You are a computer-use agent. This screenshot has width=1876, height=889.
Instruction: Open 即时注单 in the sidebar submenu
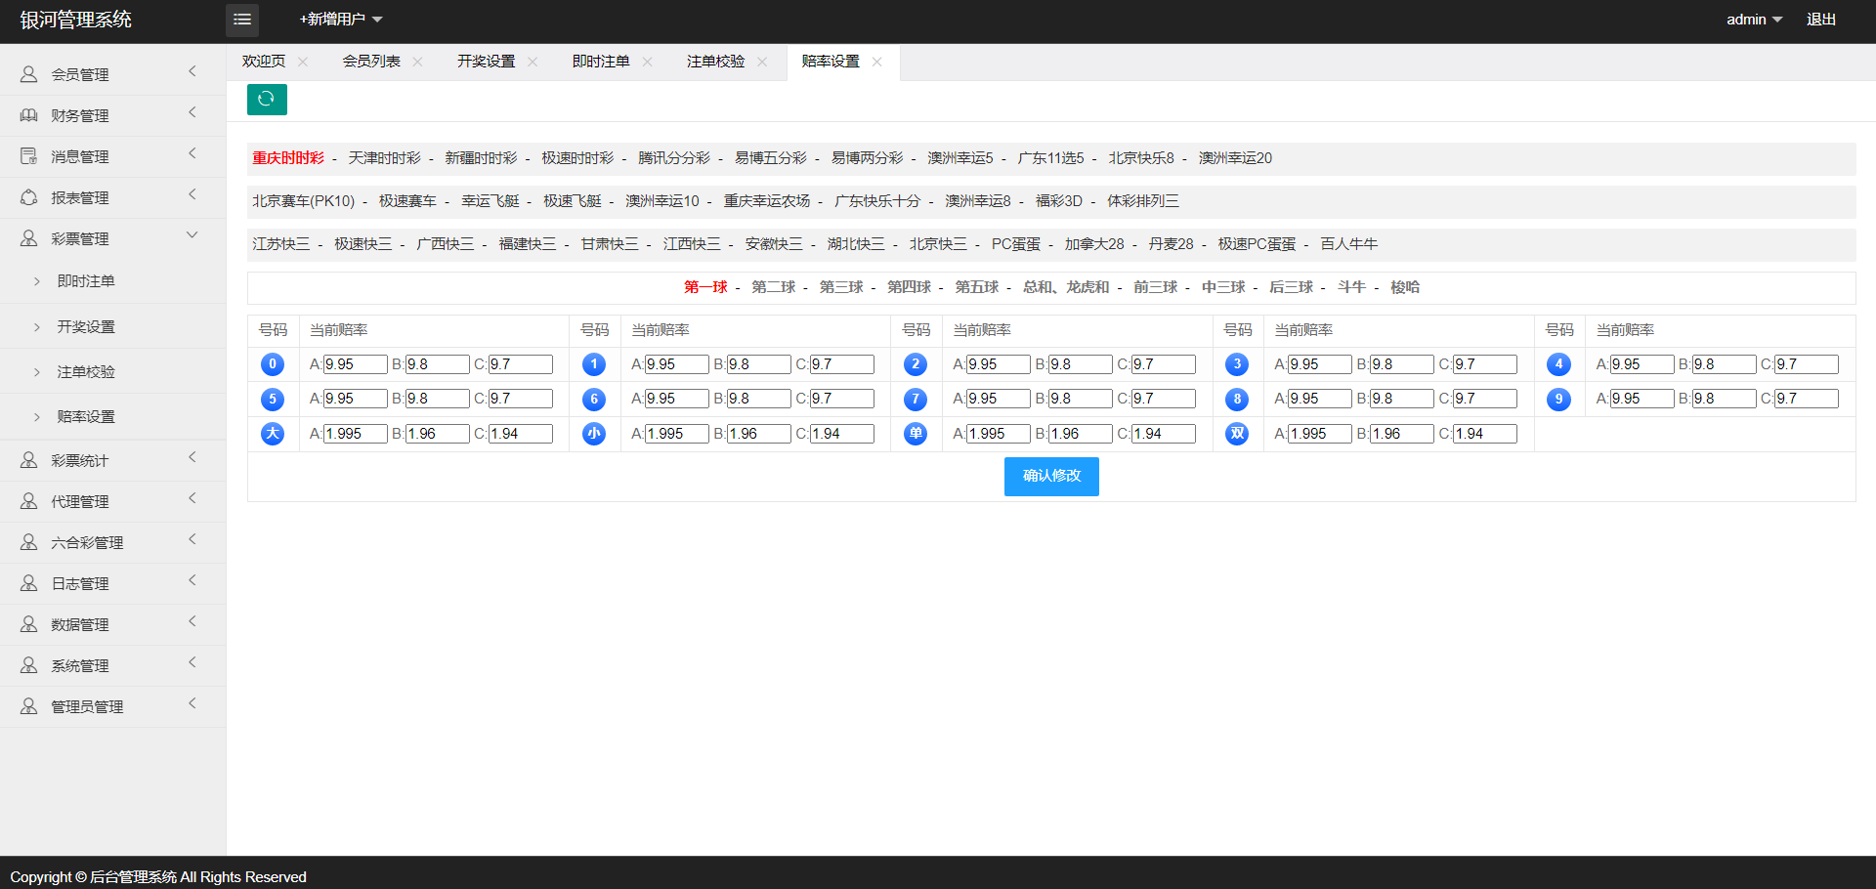point(86,281)
